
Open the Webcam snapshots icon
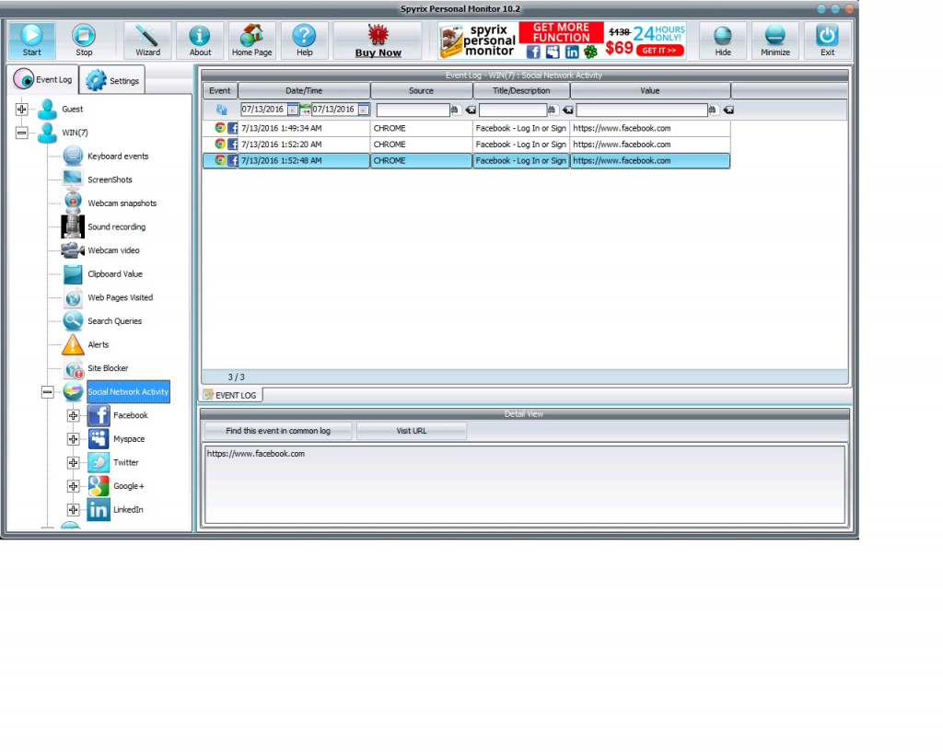click(74, 203)
